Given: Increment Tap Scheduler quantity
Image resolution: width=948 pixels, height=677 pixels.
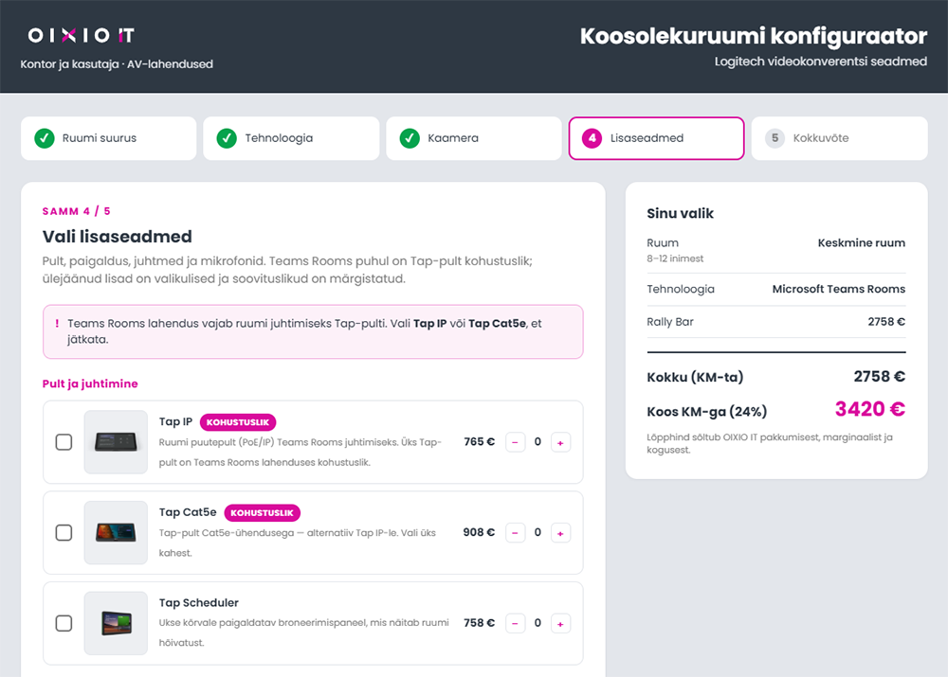Looking at the screenshot, I should pos(560,624).
